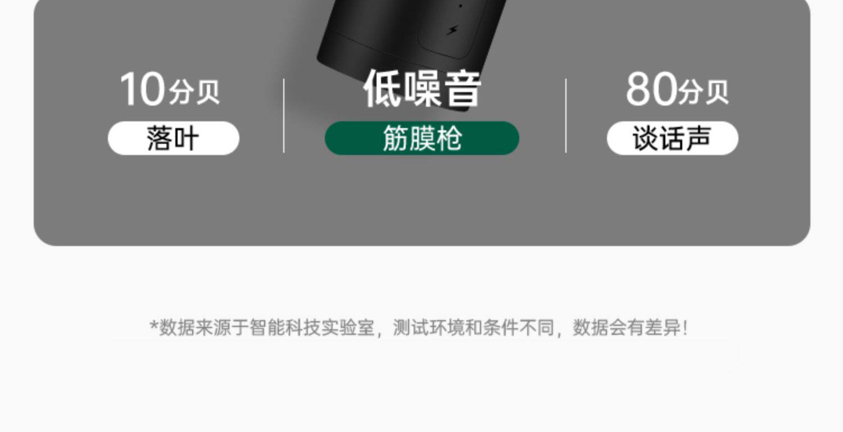Viewport: 843px width, 432px height.
Task: Click 智能科技实验室 in the footnote
Action: (312, 328)
